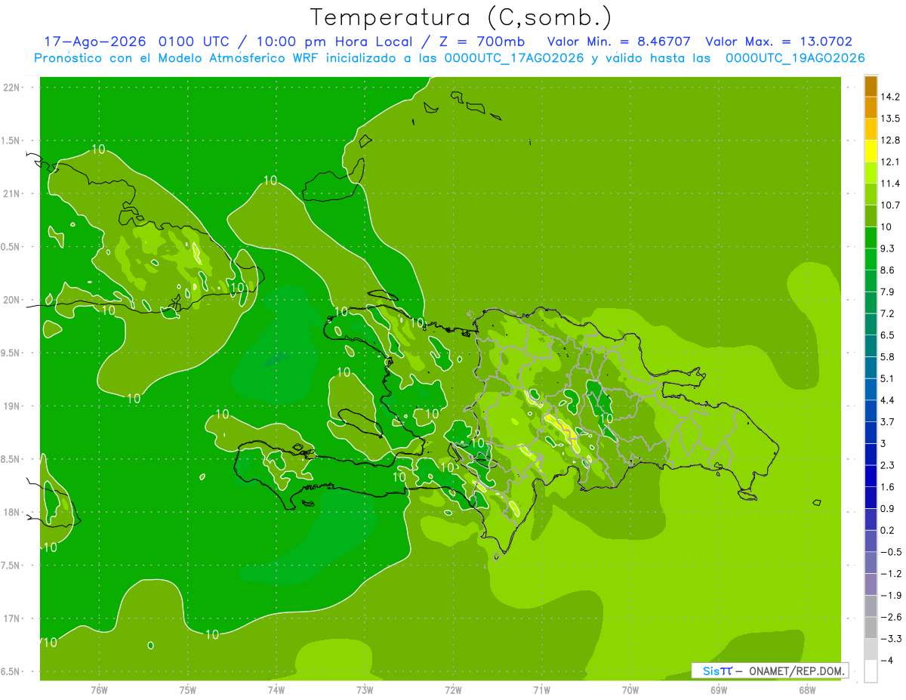Screen dimensions: 906x700
Task: Click the '0.2' color scale label
Action: (887, 530)
